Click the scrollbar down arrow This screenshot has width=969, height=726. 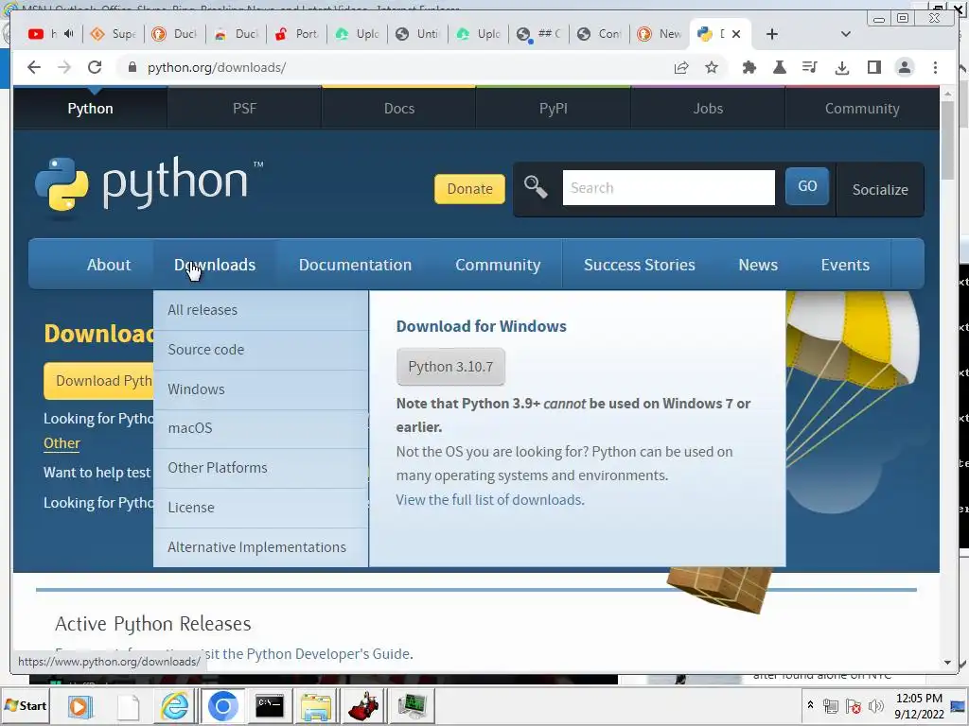click(x=947, y=663)
